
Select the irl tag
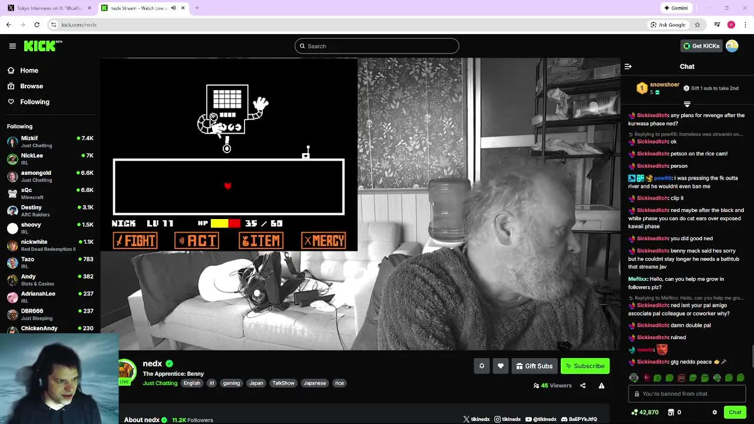(211, 383)
